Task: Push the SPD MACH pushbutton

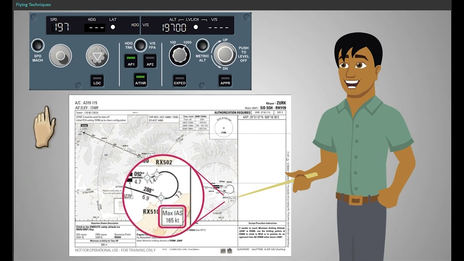Action: tap(38, 46)
